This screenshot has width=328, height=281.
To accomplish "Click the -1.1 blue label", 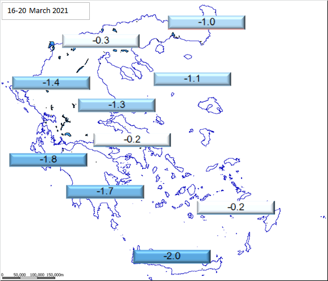I will (x=193, y=79).
